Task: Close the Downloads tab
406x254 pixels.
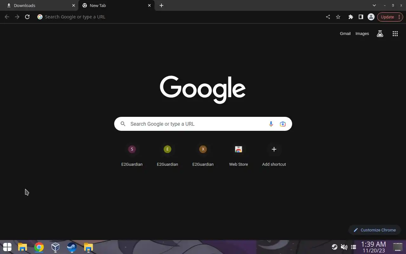Action: coord(74,5)
